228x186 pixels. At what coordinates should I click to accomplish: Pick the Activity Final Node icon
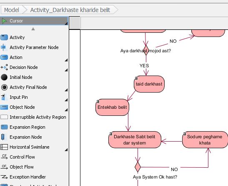(x=4, y=87)
